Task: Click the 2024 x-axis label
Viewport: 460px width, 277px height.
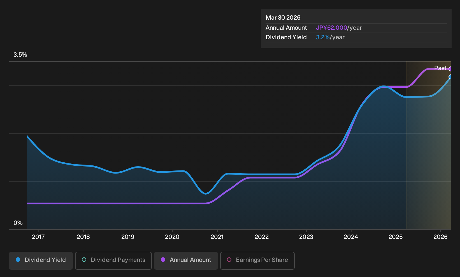Action: [351, 237]
